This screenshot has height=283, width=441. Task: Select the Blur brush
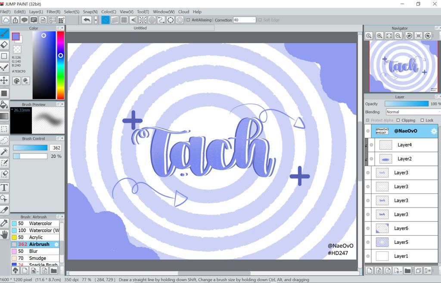coord(35,251)
